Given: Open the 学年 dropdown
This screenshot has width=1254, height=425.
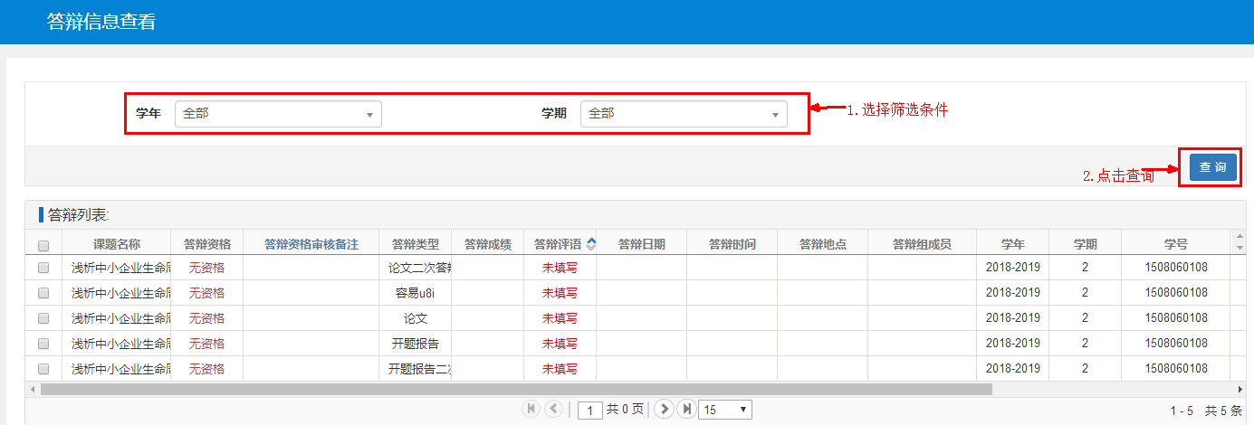Looking at the screenshot, I should pyautogui.click(x=278, y=114).
